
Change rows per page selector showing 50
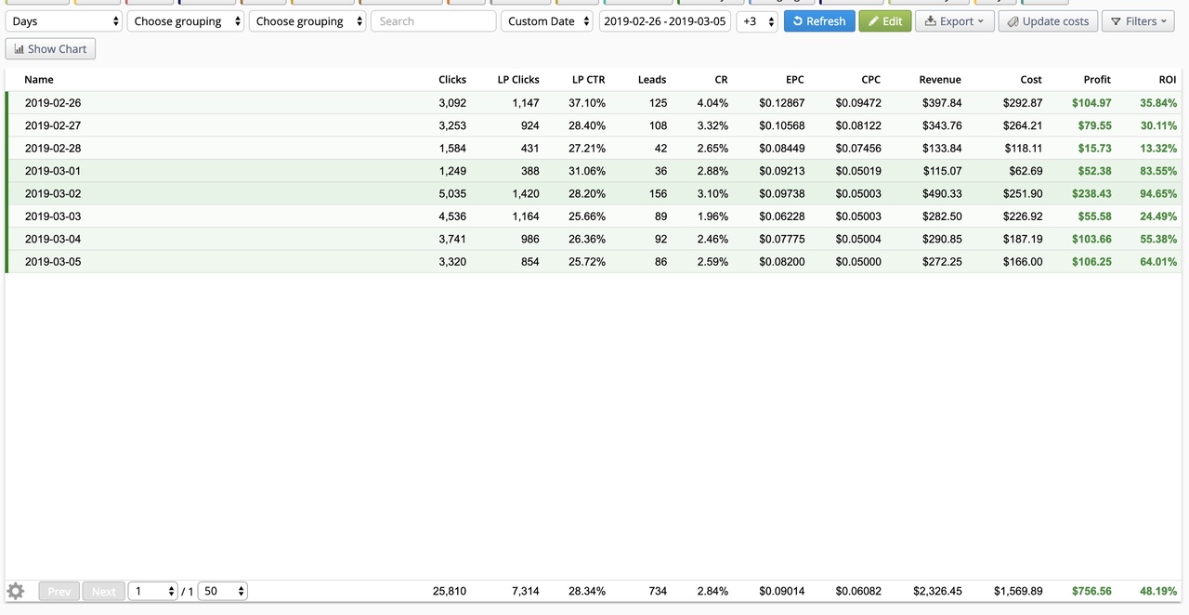(x=223, y=591)
